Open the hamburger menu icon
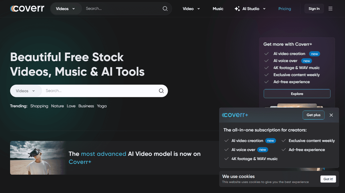Viewport: 345px width, 193px height. (330, 9)
